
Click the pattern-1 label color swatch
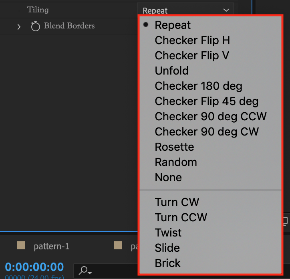[21, 245]
